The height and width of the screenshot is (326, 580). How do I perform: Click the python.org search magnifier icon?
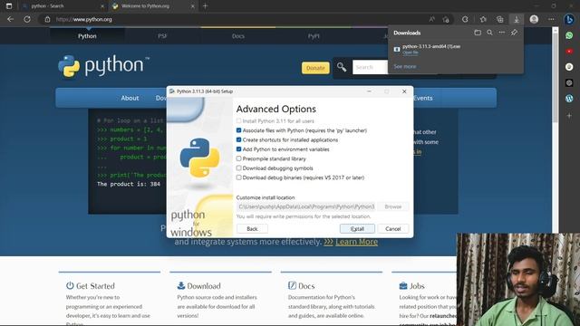click(x=342, y=67)
